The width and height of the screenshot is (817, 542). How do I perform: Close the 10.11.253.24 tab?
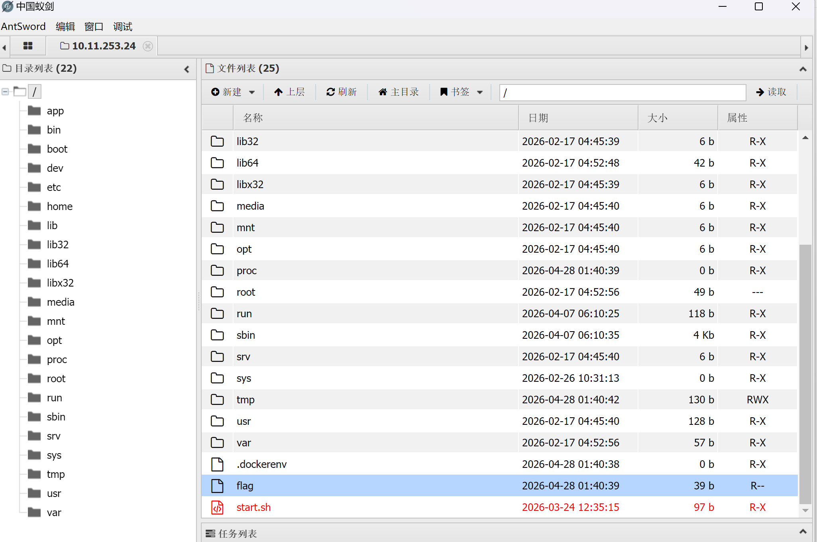pos(148,46)
